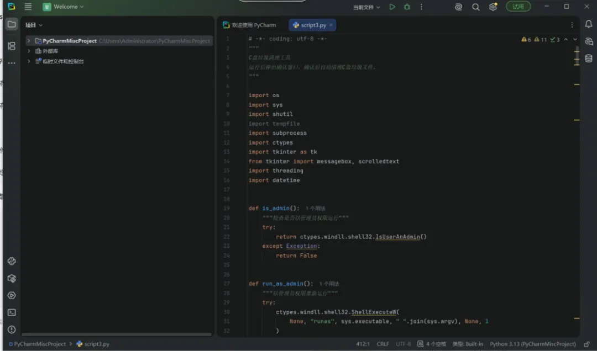This screenshot has height=351, width=597.
Task: Open IDE settings gear
Action: click(493, 7)
